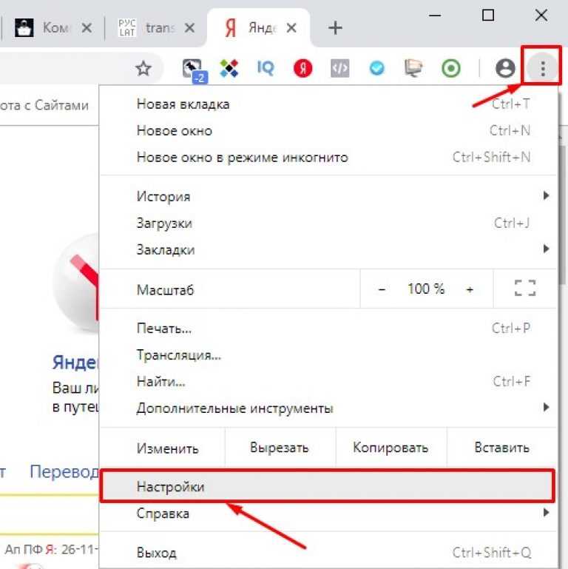Open the code brackets extension icon
This screenshot has width=568, height=569.
coord(340,68)
